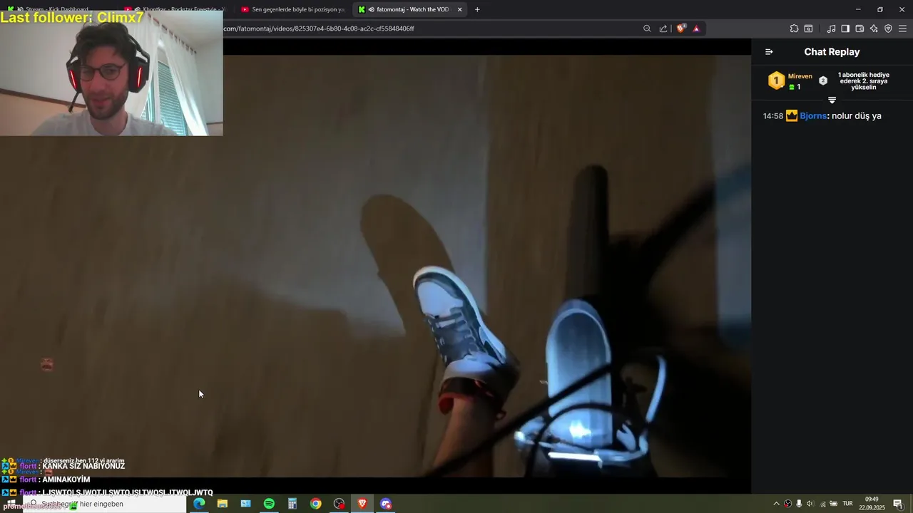Viewport: 913px width, 513px height.
Task: Click the crown badge next to Bjorns
Action: coord(792,115)
